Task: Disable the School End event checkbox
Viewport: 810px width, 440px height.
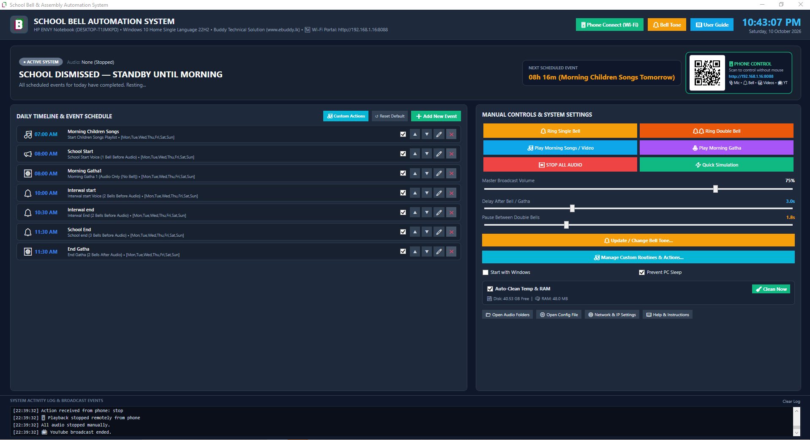Action: pos(403,232)
